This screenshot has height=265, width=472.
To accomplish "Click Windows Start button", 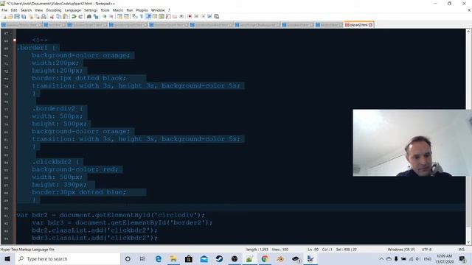I will point(7,258).
